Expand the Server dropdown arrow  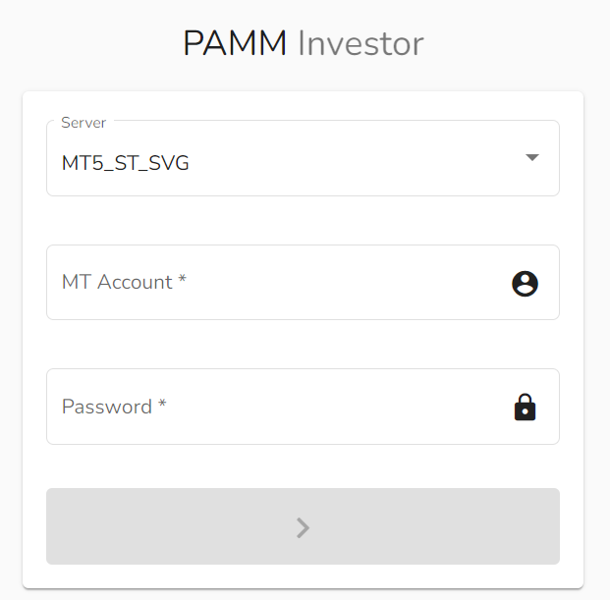(532, 157)
